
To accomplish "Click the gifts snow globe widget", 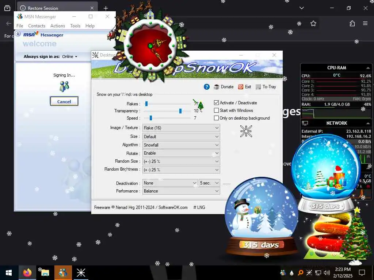I will point(326,174).
